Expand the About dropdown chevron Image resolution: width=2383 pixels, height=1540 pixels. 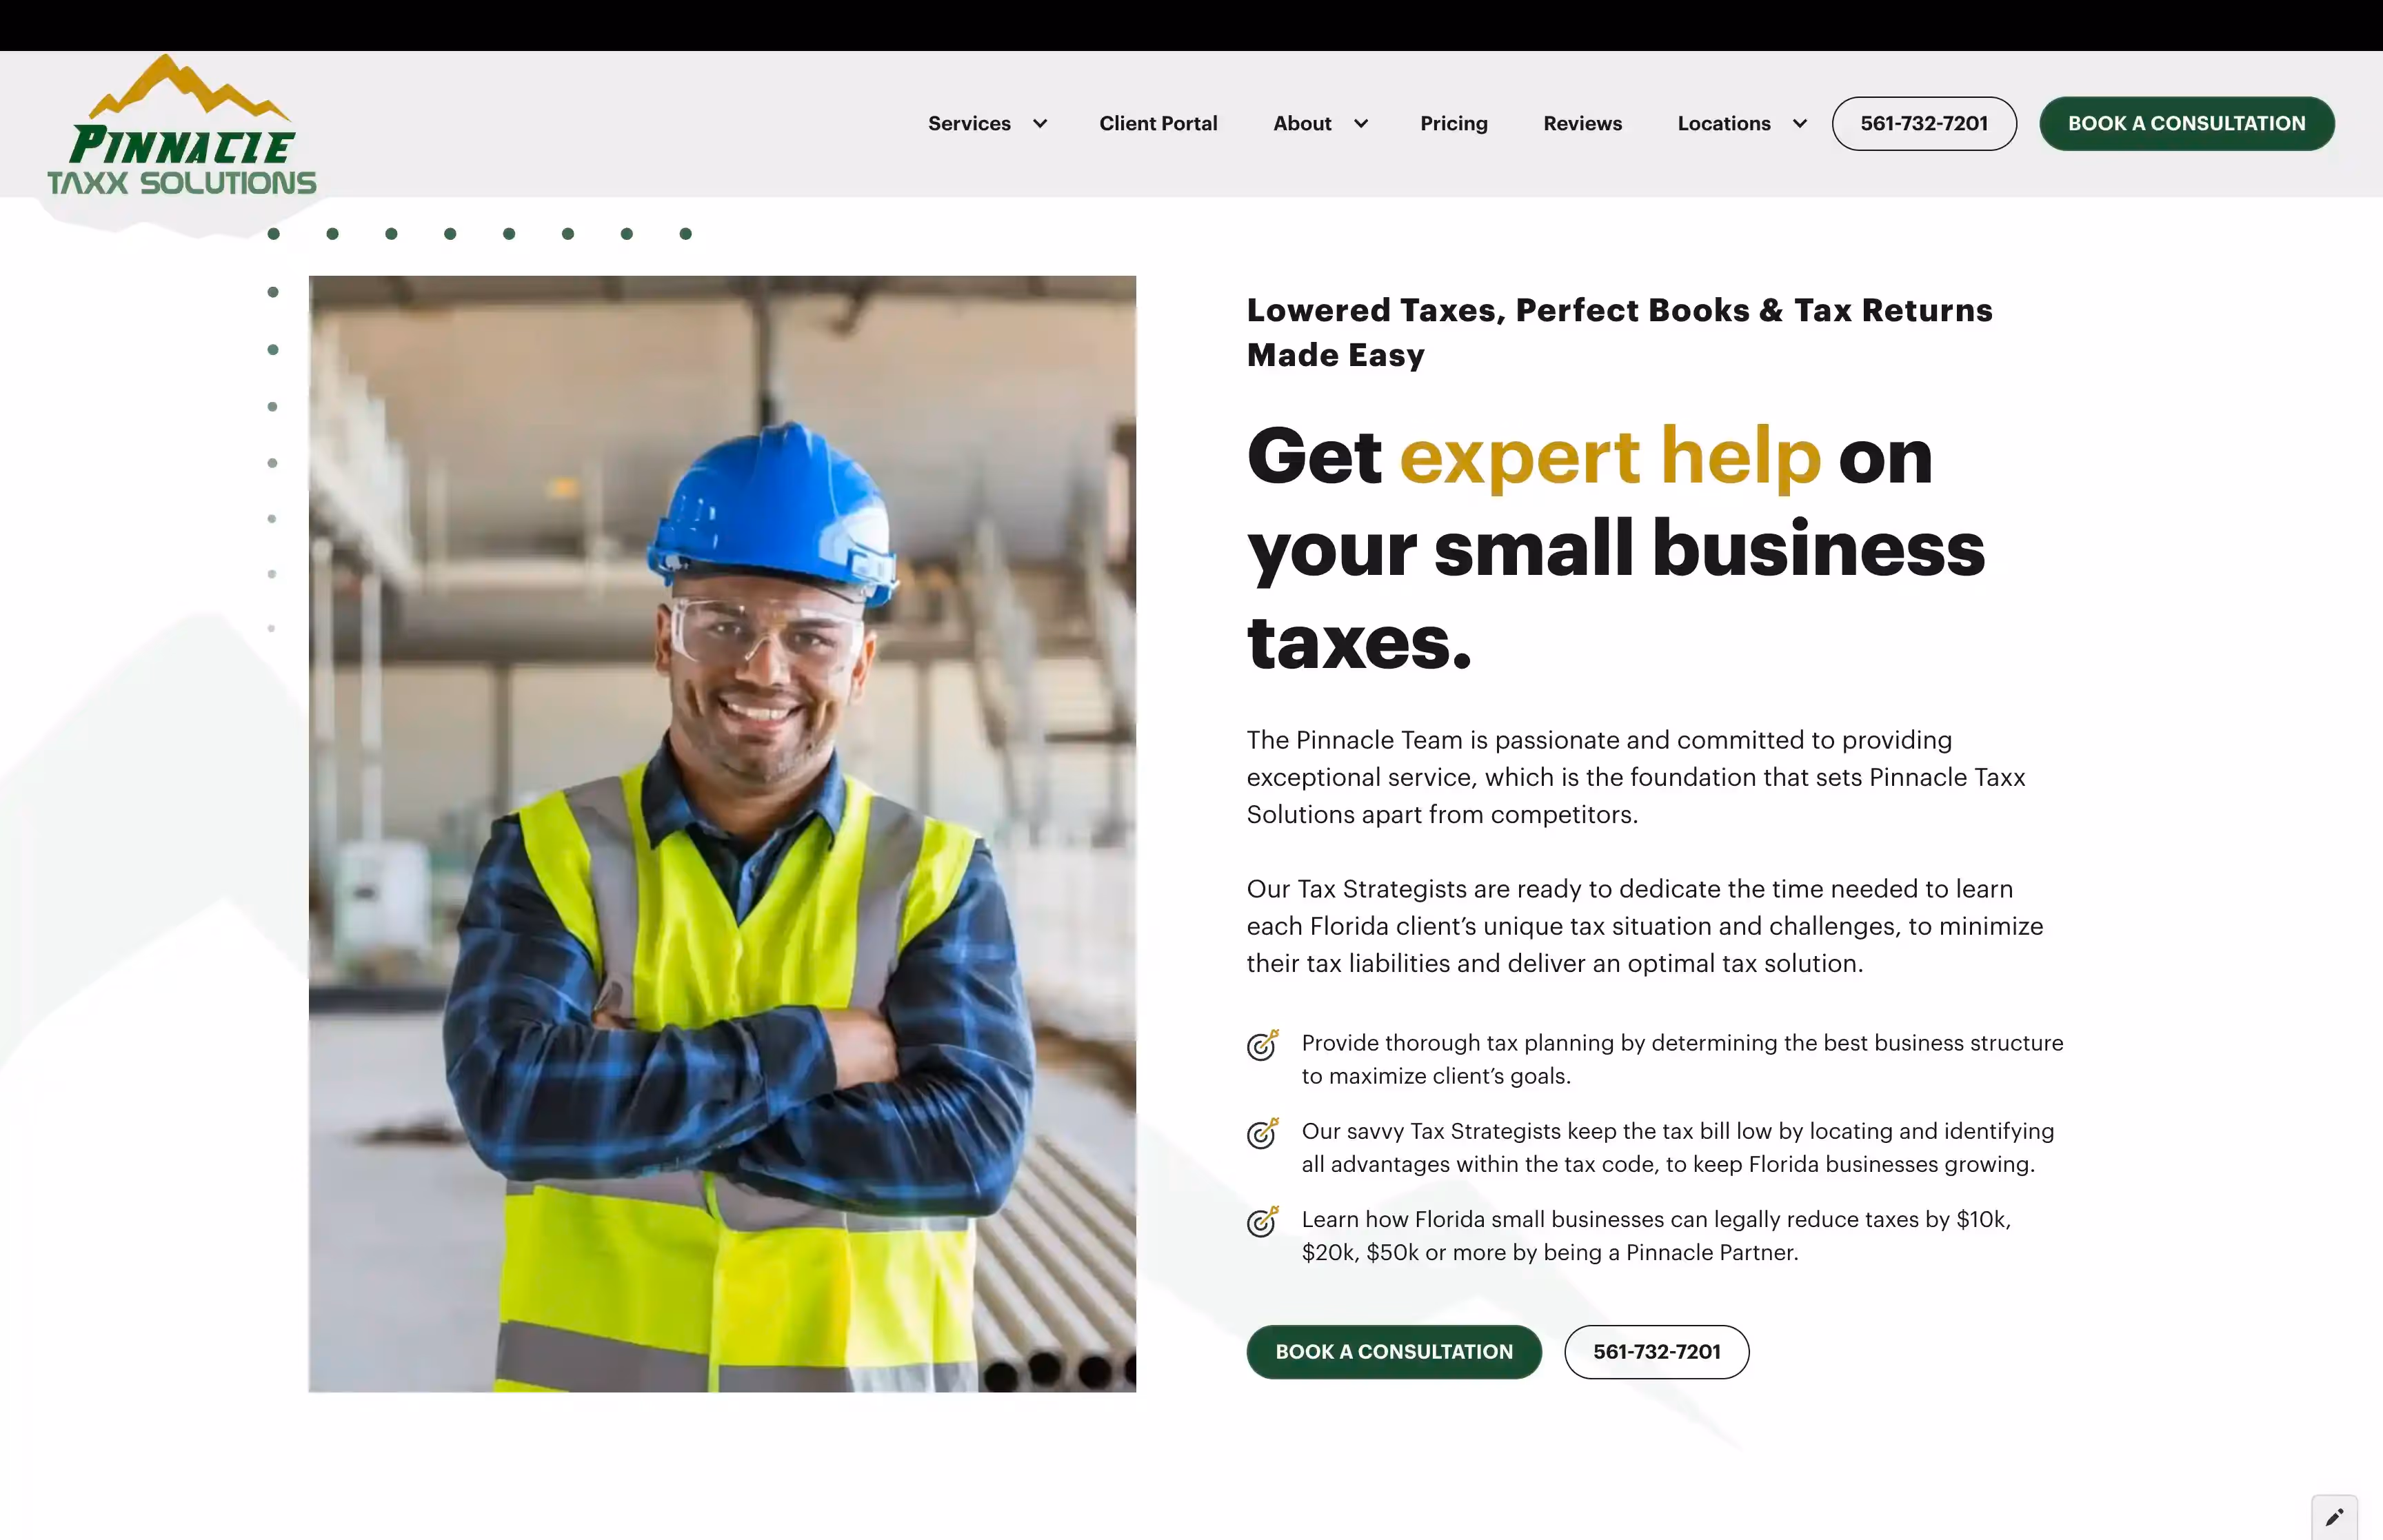(x=1361, y=124)
